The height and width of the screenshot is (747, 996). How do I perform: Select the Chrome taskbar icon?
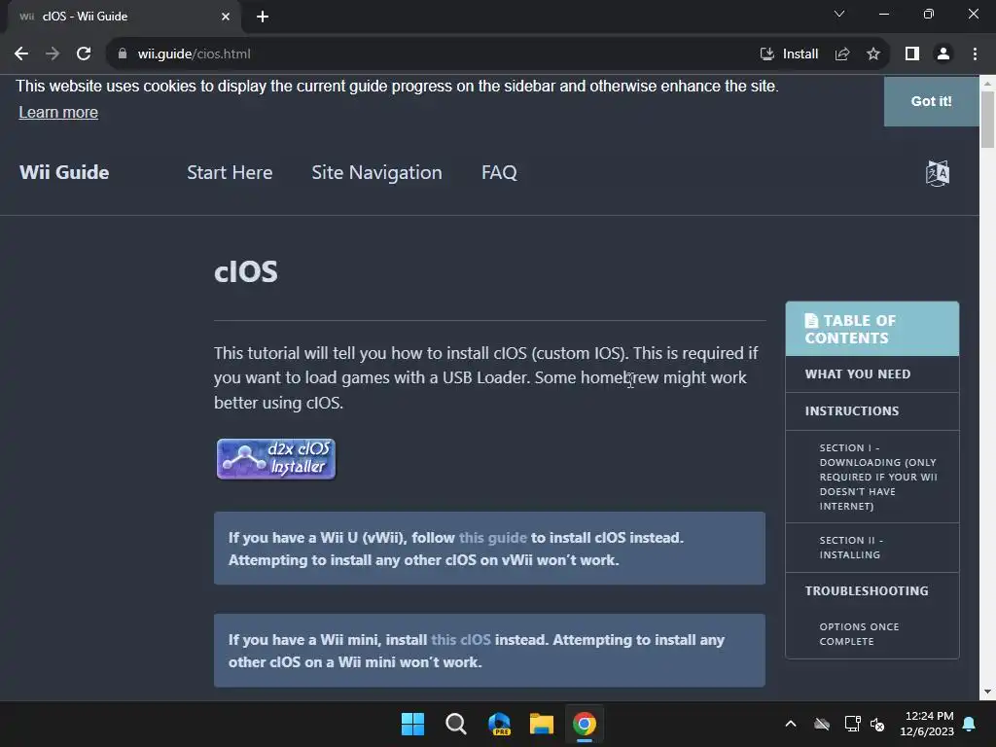click(585, 724)
